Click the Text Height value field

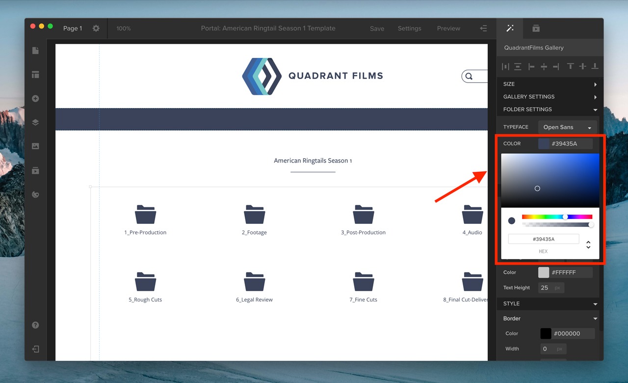(x=551, y=288)
